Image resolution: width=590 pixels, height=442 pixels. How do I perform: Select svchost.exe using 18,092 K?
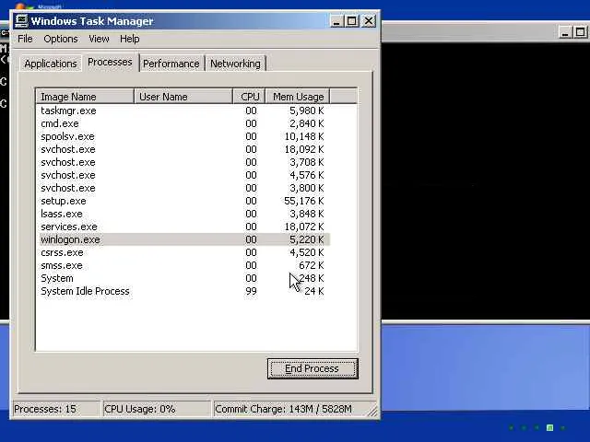[x=184, y=149]
